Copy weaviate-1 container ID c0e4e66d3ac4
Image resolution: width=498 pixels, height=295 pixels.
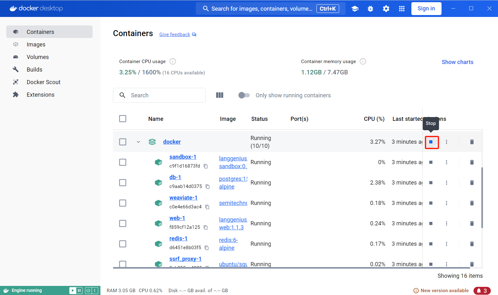[207, 207]
